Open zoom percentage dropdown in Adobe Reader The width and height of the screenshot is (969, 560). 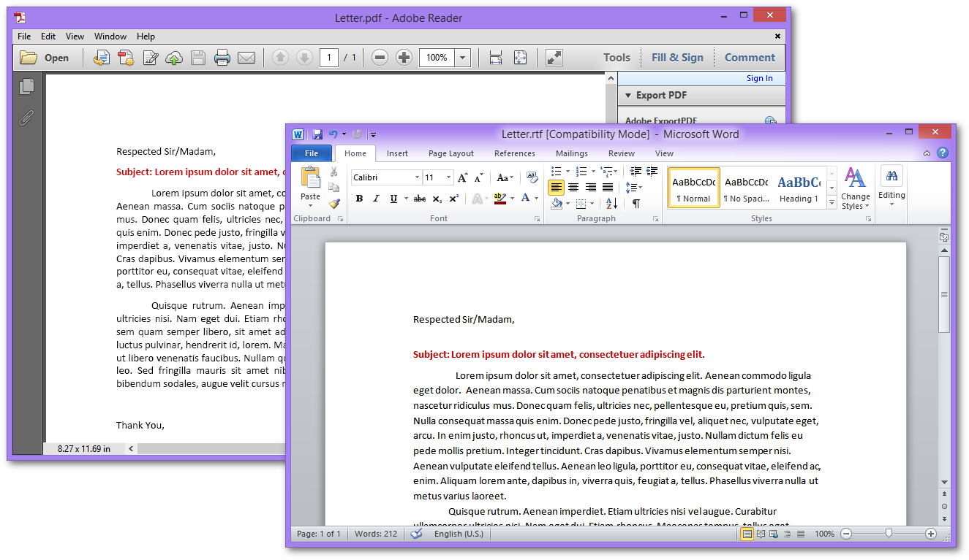(462, 58)
